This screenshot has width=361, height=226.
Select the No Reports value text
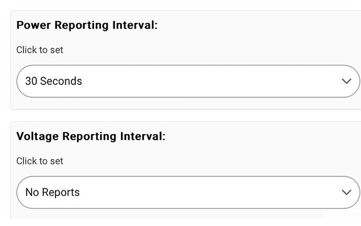52,192
